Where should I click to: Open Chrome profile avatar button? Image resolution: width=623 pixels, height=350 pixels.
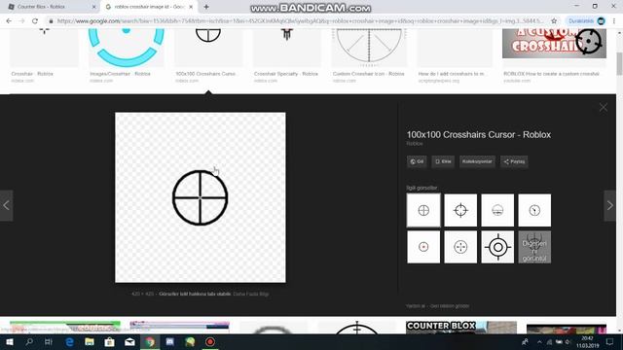pos(602,21)
